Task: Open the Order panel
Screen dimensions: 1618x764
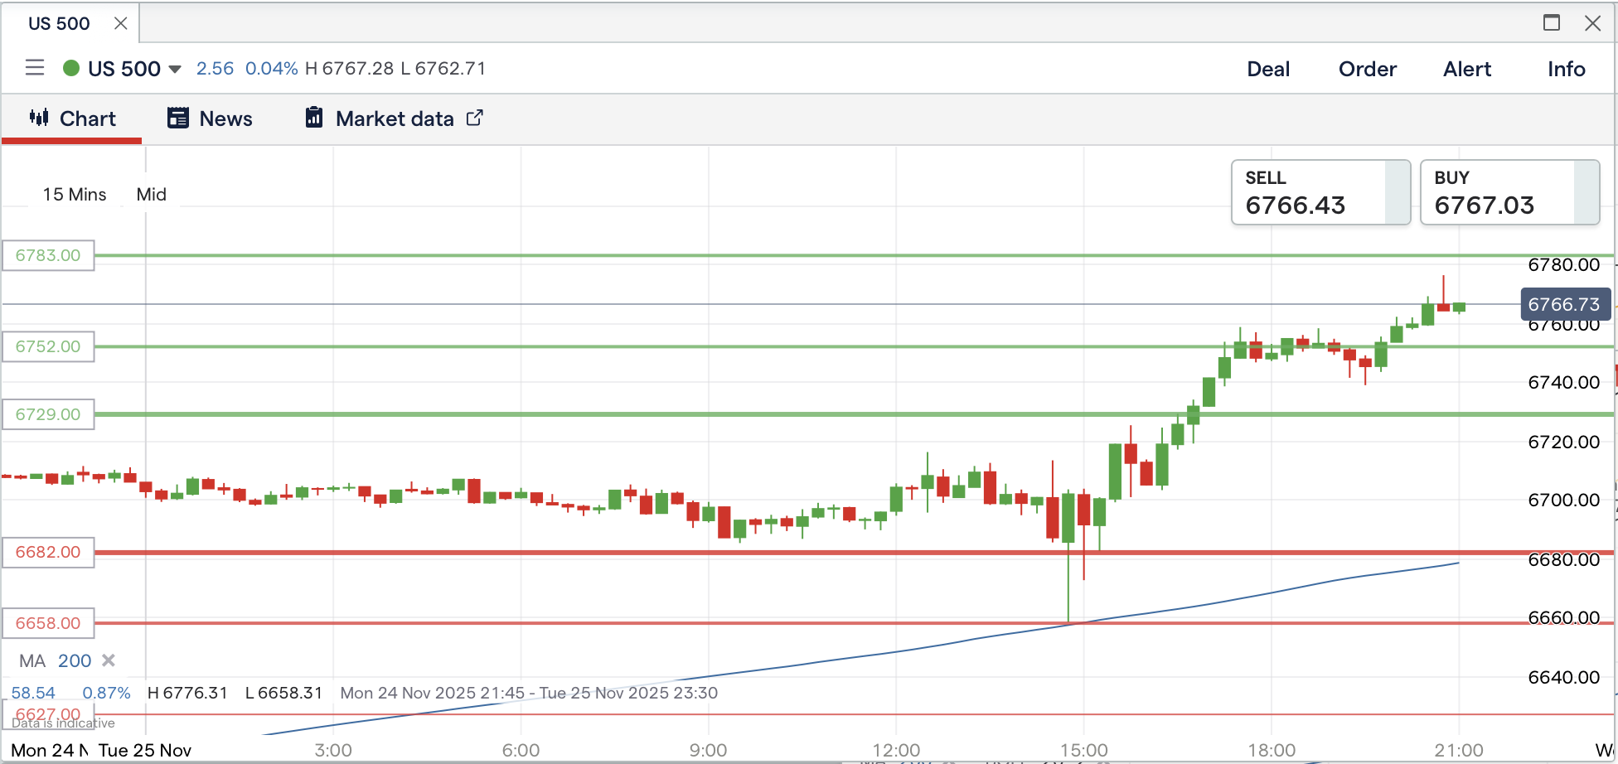Action: tap(1367, 69)
